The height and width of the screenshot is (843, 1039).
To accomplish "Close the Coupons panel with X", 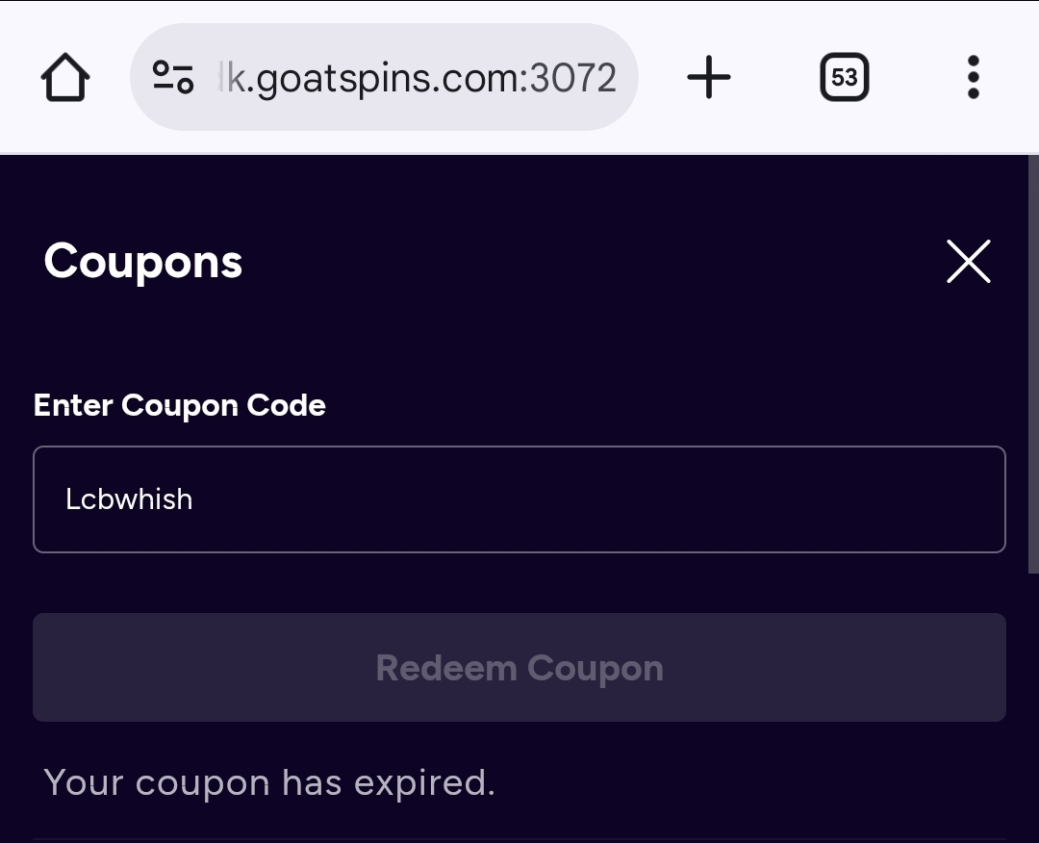I will point(968,262).
